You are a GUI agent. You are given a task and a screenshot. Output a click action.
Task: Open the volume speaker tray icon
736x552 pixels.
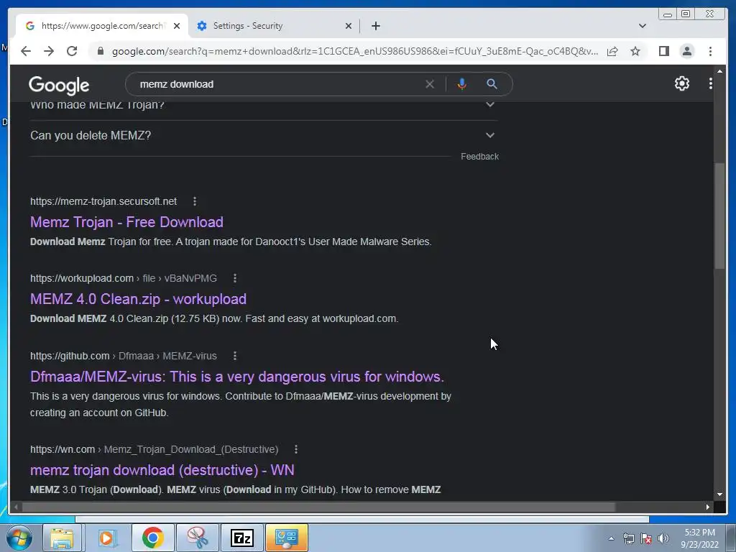[x=663, y=538]
